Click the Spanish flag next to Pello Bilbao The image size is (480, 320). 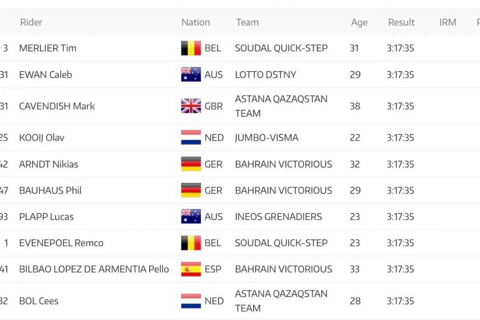click(191, 269)
